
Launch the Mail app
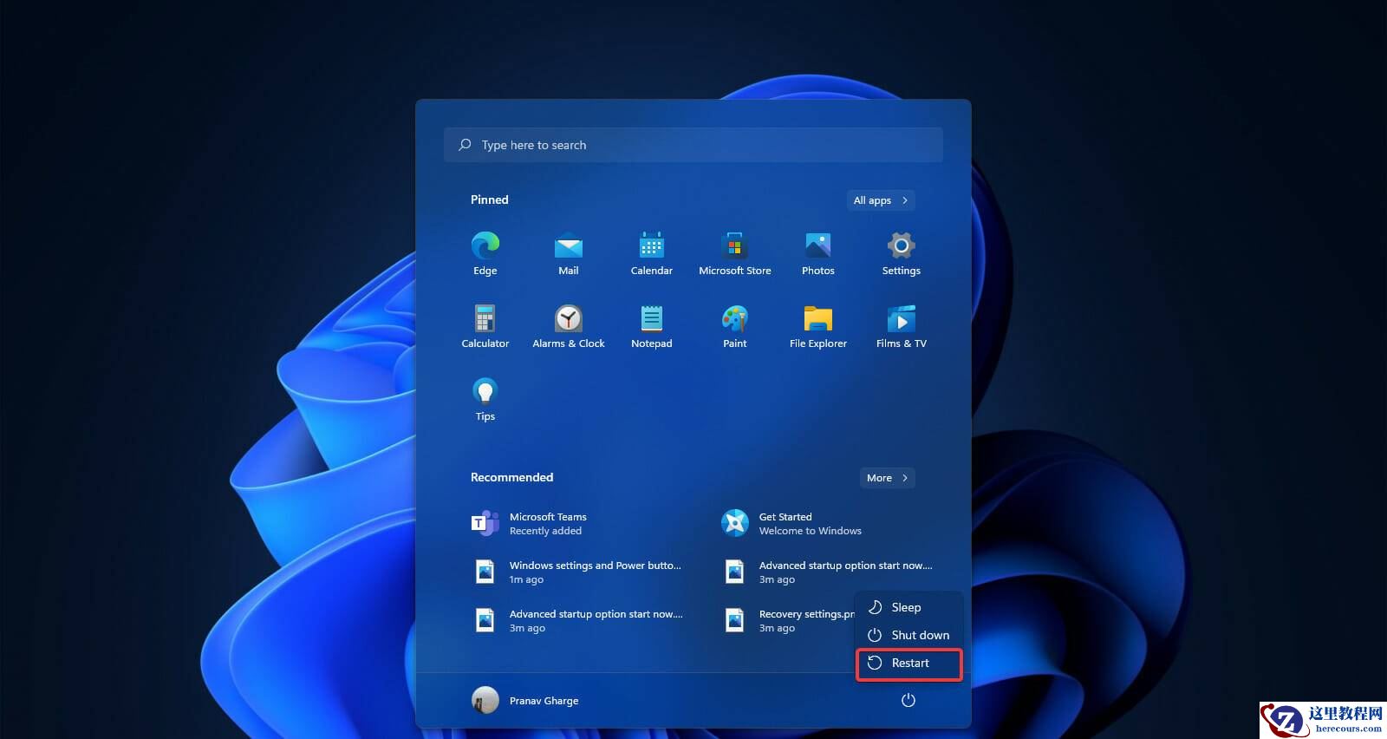point(569,253)
